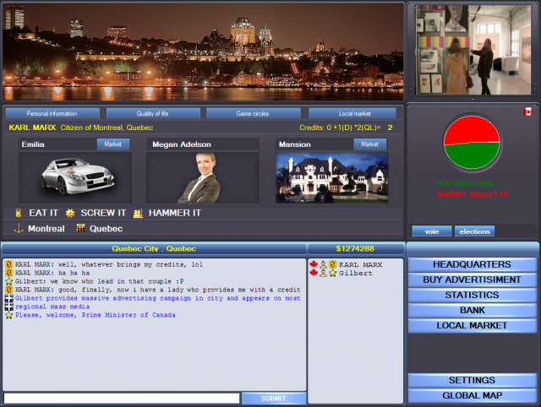Screen dimensions: 541x407
Task: Click the Credits total value 2
Action: (x=390, y=128)
